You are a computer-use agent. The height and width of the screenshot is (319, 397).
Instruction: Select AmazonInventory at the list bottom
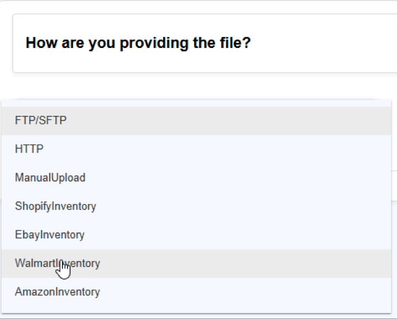point(196,292)
